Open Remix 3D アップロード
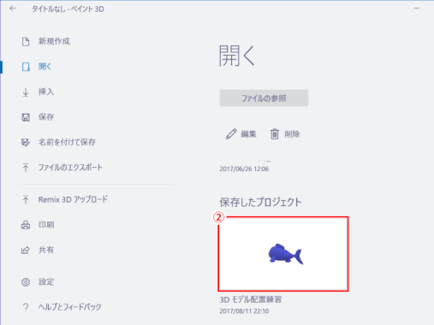434x325 pixels. pos(73,199)
